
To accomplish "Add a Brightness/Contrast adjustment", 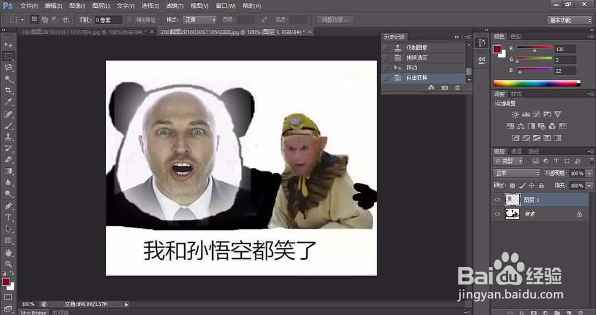I will [x=515, y=114].
